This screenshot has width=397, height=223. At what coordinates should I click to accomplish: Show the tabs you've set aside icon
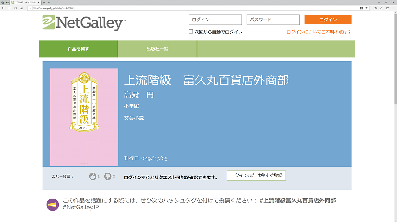click(3, 2)
